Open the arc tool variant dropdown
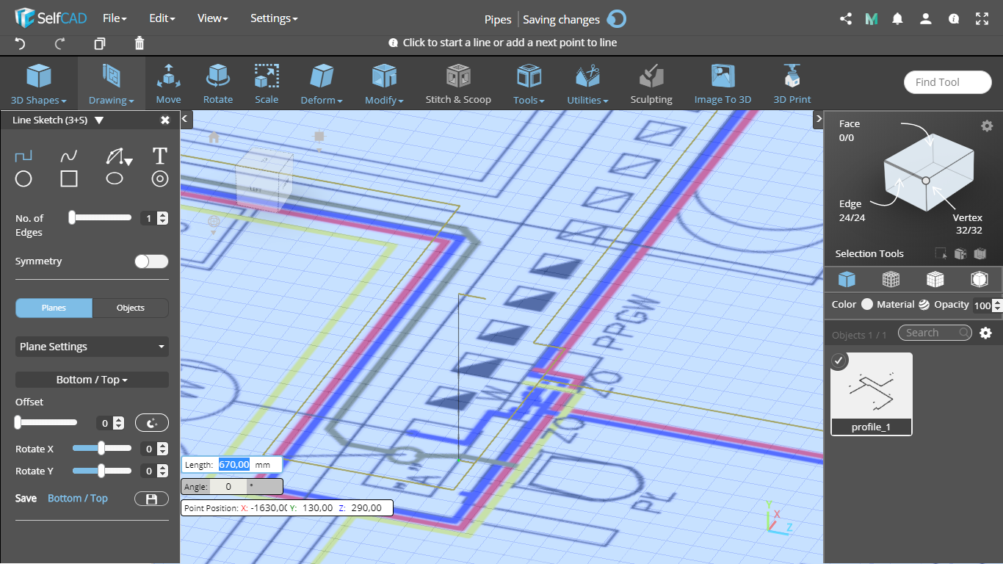1003x564 pixels. tap(128, 162)
